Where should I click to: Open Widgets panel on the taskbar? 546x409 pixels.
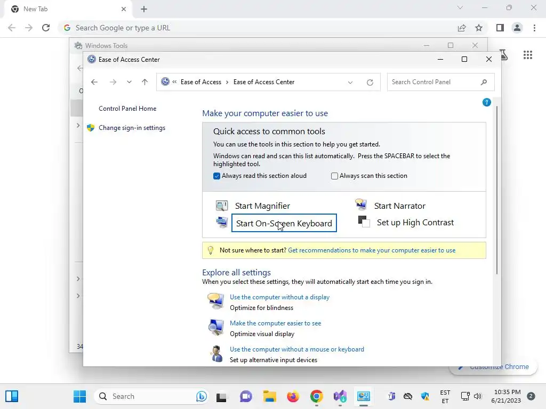tap(12, 396)
